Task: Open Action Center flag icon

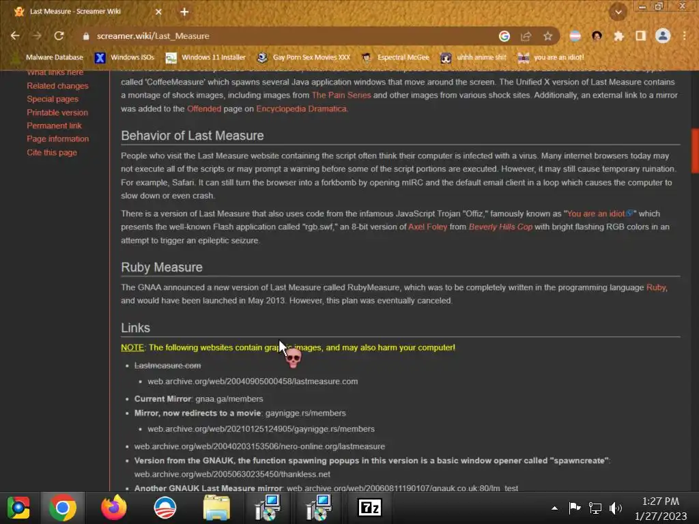Action: tap(575, 508)
